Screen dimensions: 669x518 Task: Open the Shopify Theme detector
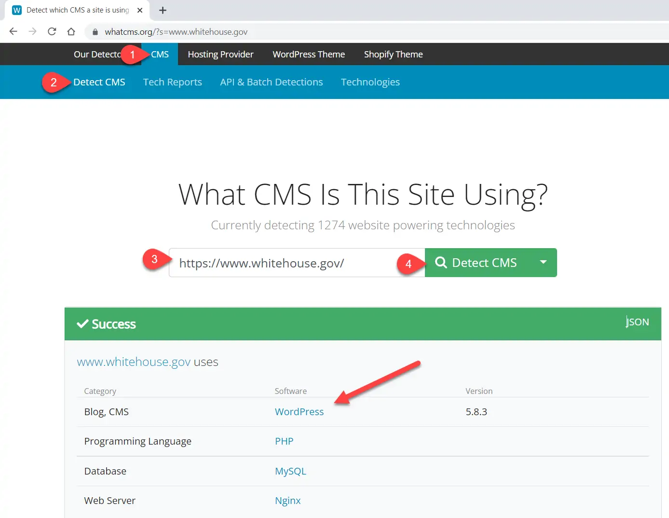pos(393,55)
